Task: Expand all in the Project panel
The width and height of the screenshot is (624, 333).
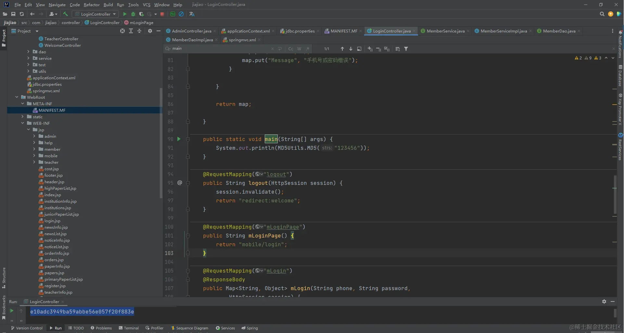Action: tap(131, 31)
